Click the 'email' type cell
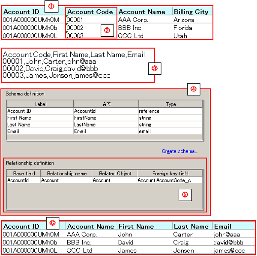This screenshot has height=256, width=257. (x=145, y=132)
